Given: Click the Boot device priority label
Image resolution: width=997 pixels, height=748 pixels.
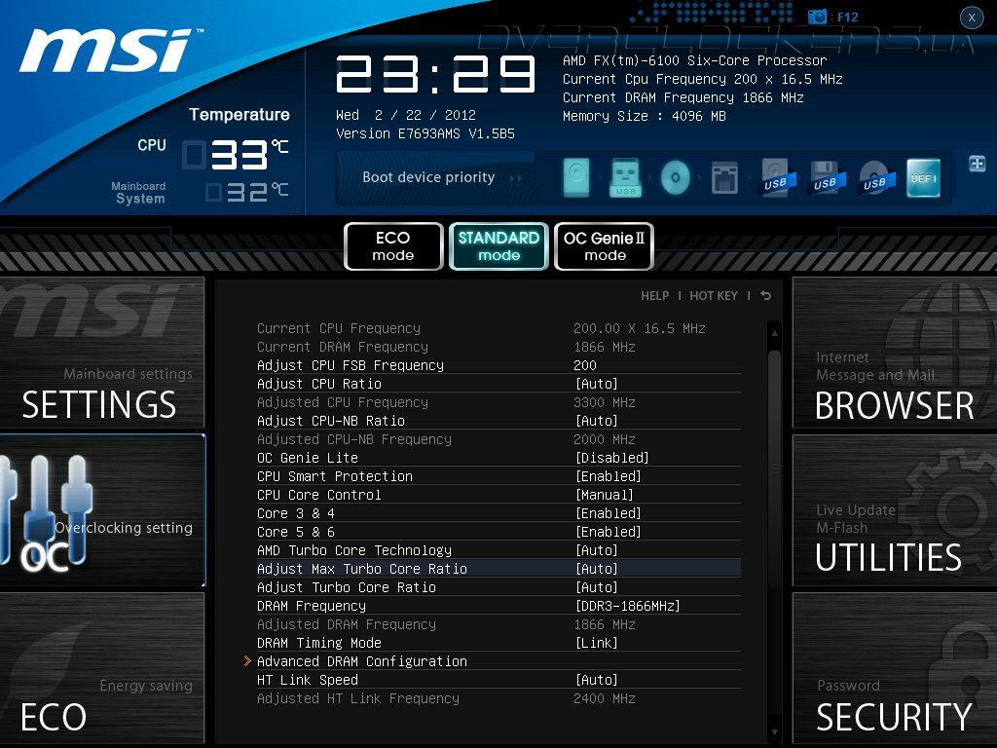Looking at the screenshot, I should (x=428, y=177).
